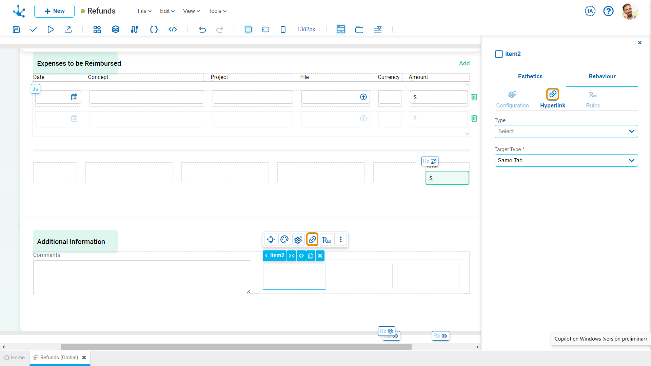Click the horizontal scrollbar at the bottom
Screen dimensions: 651x366
click(236, 347)
